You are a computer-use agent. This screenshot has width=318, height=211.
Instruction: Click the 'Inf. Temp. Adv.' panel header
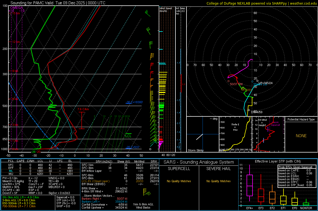click(x=181, y=11)
